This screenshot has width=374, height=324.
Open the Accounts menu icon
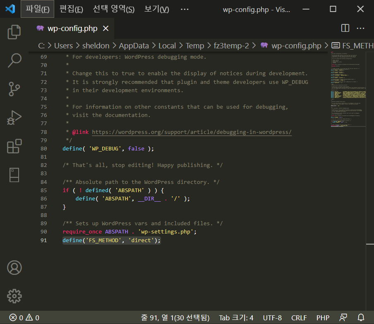(x=14, y=267)
